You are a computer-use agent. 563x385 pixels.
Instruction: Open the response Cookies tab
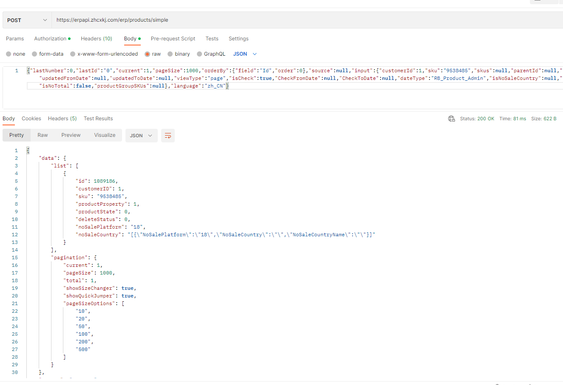pos(31,119)
